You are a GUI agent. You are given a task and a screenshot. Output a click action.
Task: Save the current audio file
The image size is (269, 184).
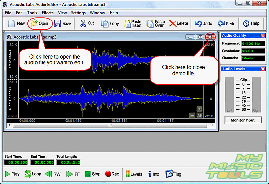(x=62, y=23)
